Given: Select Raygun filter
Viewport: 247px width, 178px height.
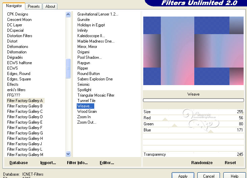Looking at the screenshot, I should coord(84,63).
